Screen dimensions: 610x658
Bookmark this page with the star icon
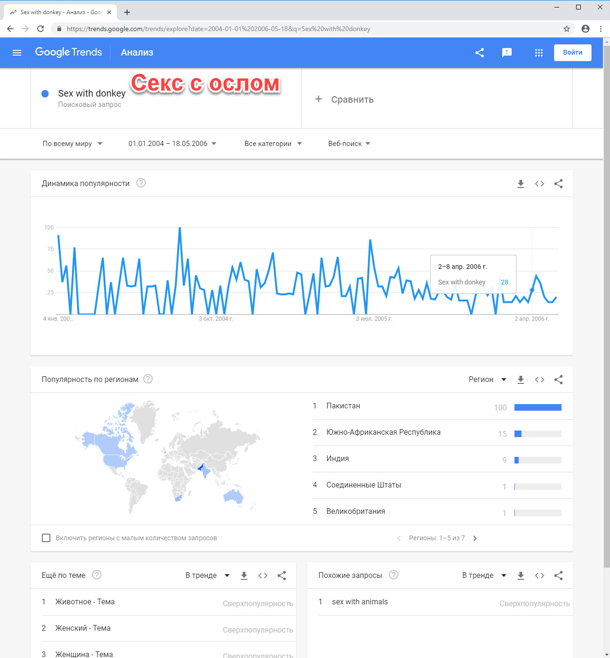click(567, 29)
